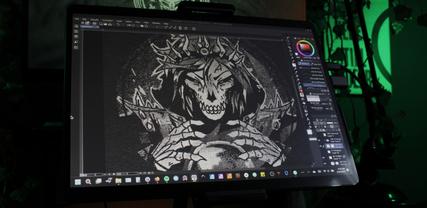Hide the Tone Curve layer eye icon
The height and width of the screenshot is (208, 427).
pyautogui.click(x=325, y=164)
